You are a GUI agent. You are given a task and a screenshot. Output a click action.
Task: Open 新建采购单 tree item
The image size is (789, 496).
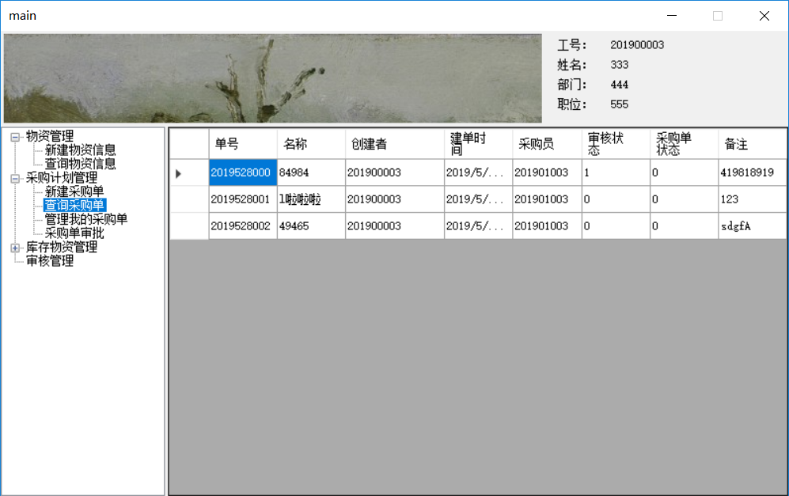[74, 192]
